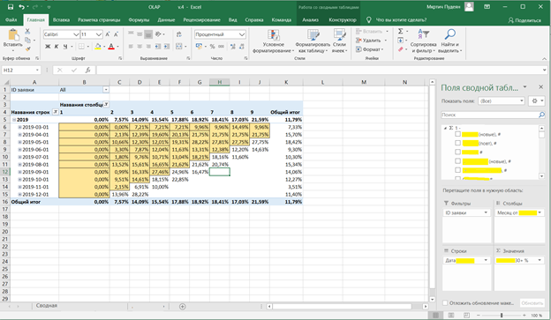Click the insert function fx icon
This screenshot has height=320, width=551.
[87, 71]
